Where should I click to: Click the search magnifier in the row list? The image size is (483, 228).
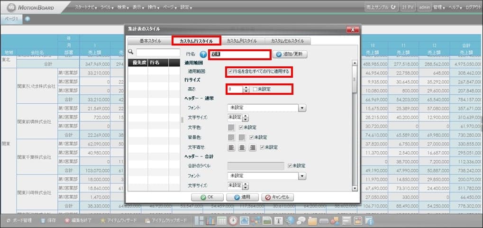click(x=131, y=52)
